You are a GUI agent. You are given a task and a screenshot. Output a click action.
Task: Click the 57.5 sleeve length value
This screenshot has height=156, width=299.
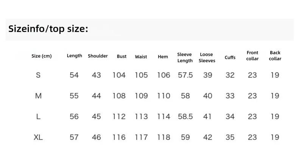185,75
